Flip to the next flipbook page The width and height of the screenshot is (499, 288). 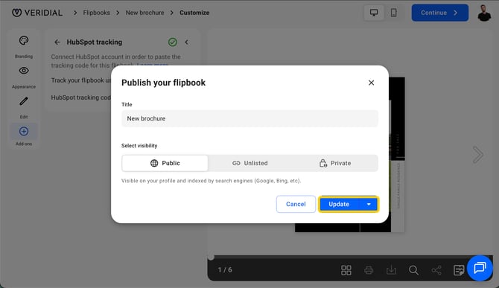477,155
